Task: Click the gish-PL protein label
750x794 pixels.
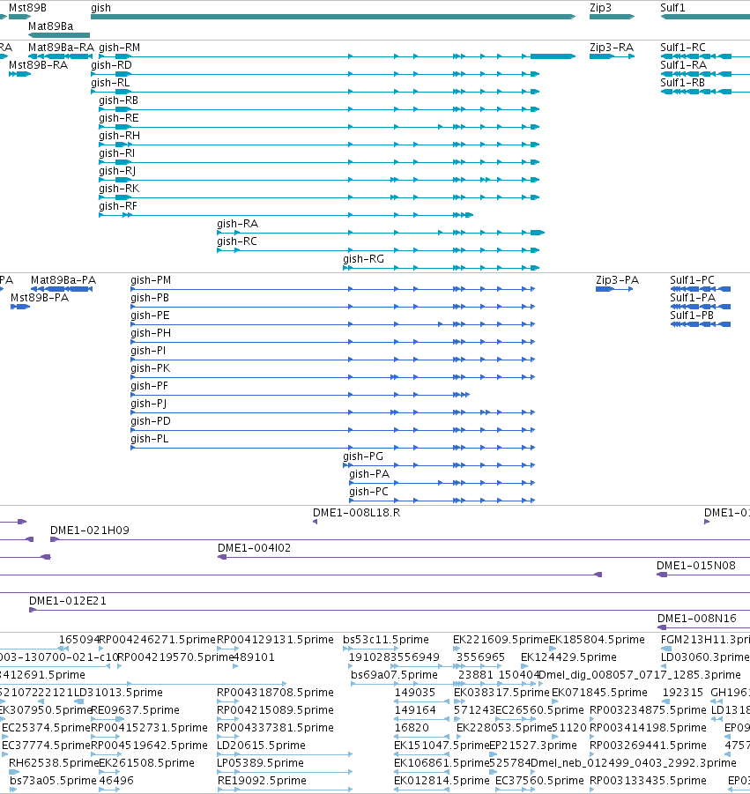Action: click(x=150, y=439)
